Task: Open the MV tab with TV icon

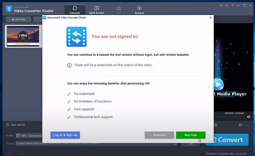Action: (118, 10)
